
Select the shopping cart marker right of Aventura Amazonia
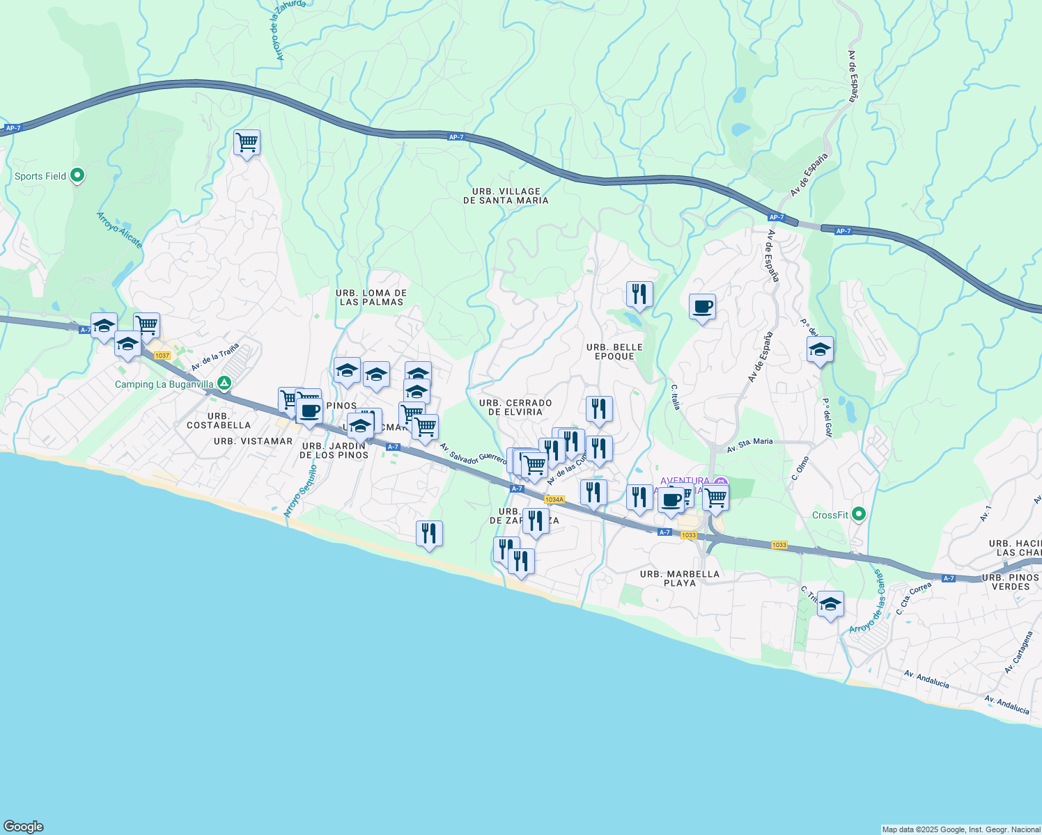pos(715,498)
